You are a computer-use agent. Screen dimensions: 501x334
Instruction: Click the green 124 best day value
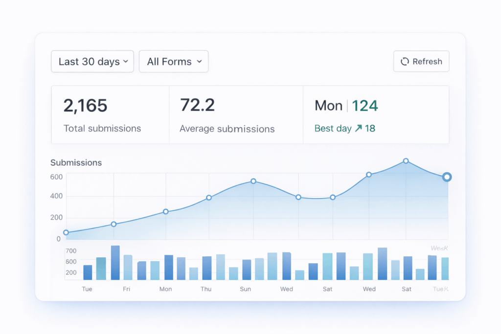[x=365, y=106]
